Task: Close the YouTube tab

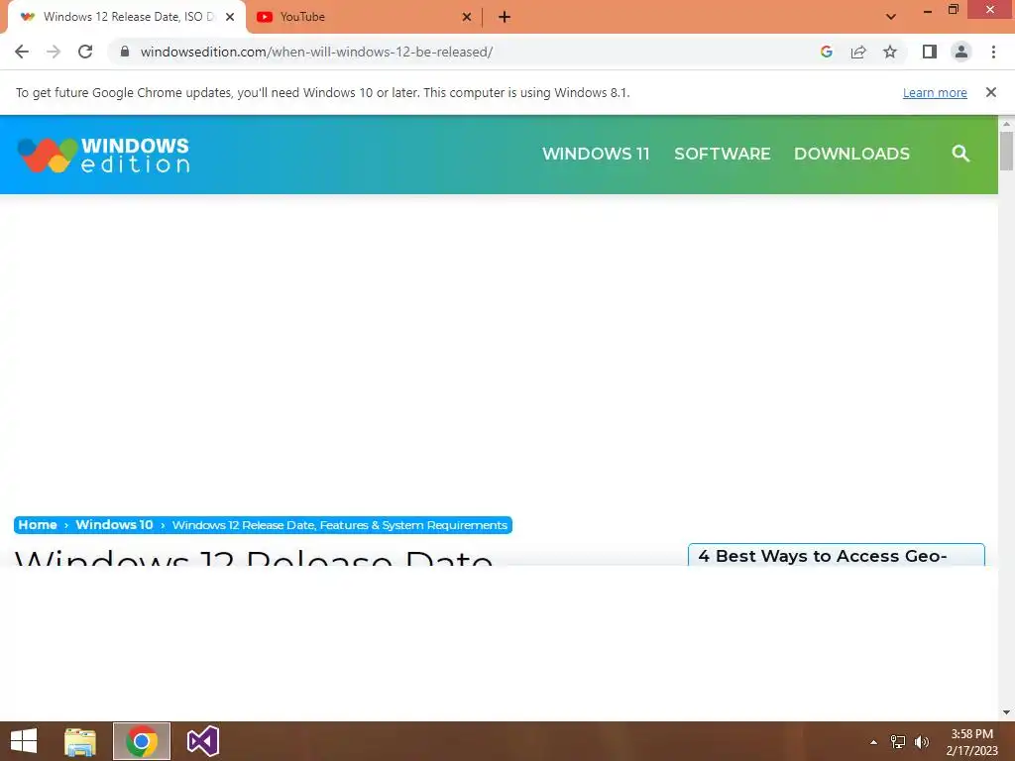Action: pos(467,17)
